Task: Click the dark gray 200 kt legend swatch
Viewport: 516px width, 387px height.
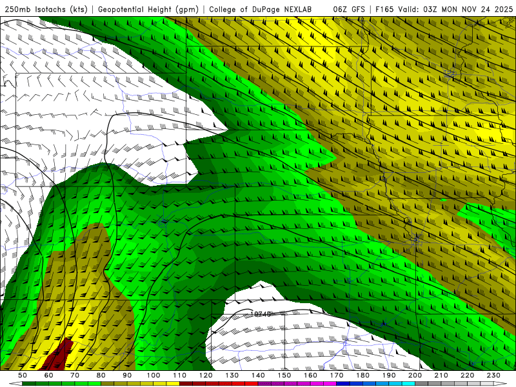Action: pos(422,384)
